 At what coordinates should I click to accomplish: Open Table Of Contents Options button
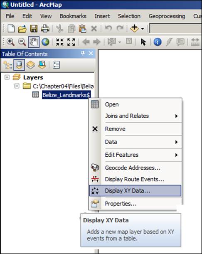tap(56, 65)
